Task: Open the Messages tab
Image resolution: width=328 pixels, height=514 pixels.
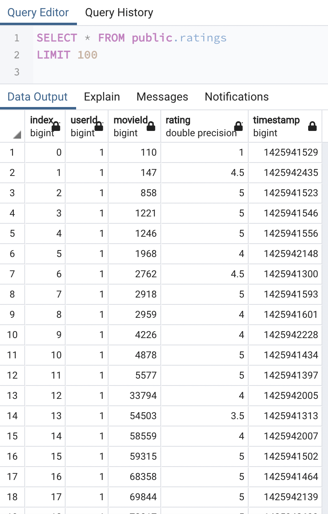Action: click(162, 97)
